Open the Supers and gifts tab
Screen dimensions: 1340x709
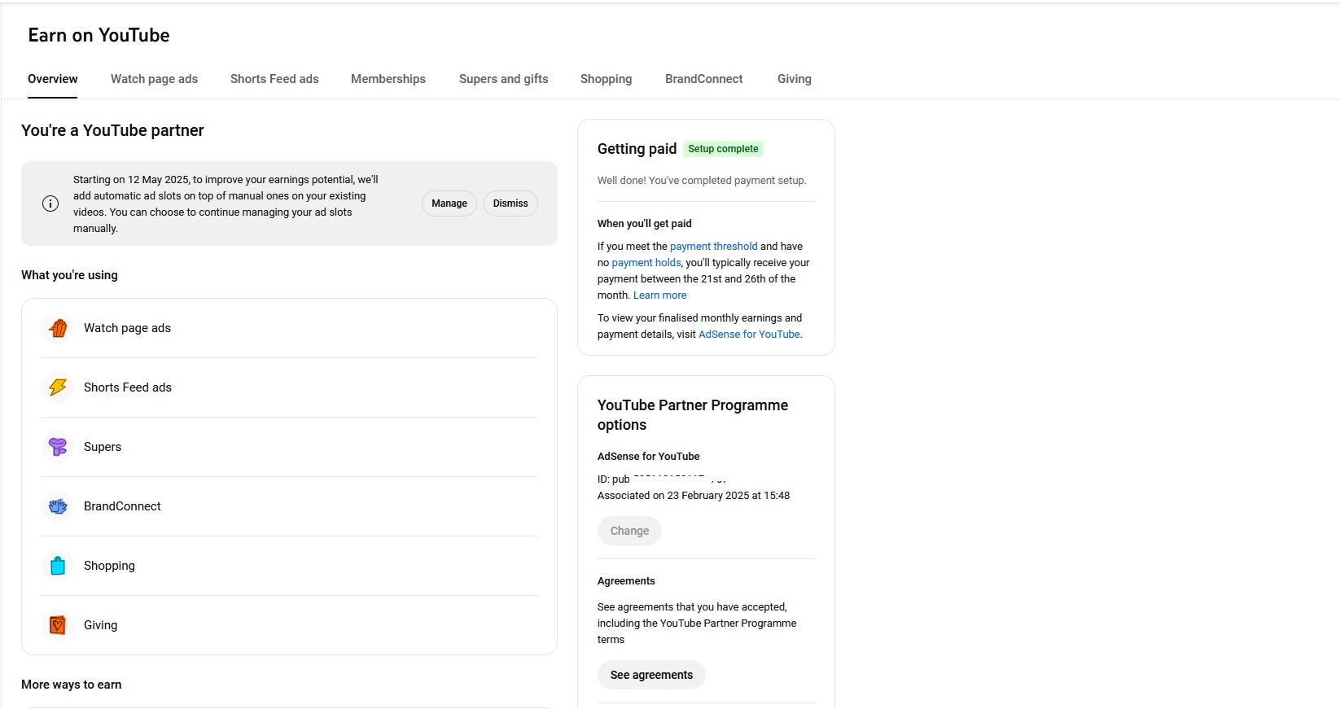click(x=504, y=79)
